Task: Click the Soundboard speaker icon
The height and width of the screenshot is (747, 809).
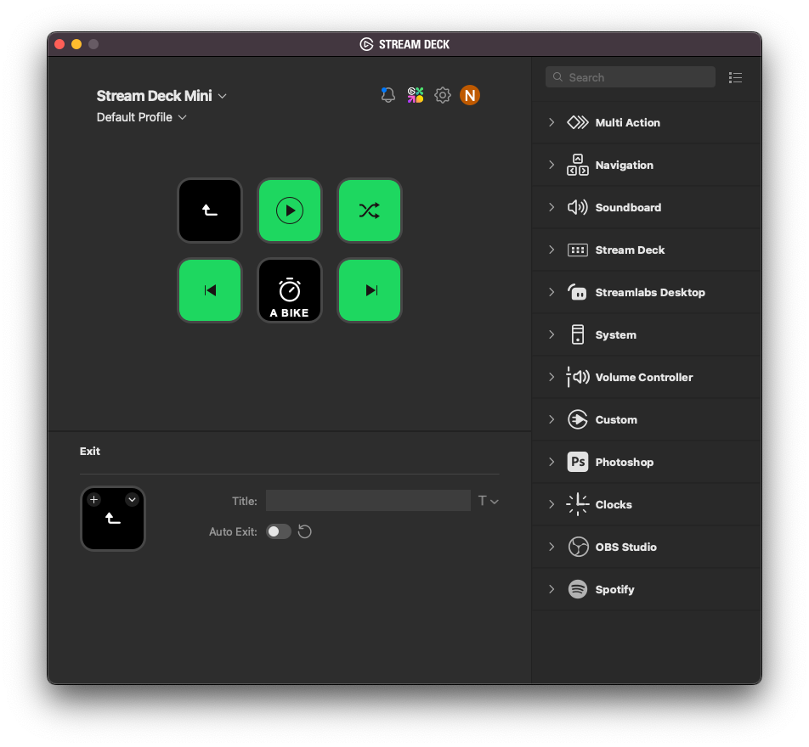Action: 577,207
